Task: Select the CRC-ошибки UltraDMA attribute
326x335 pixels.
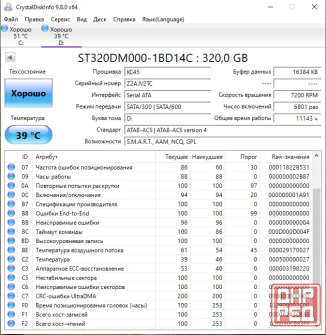Action: point(66,296)
